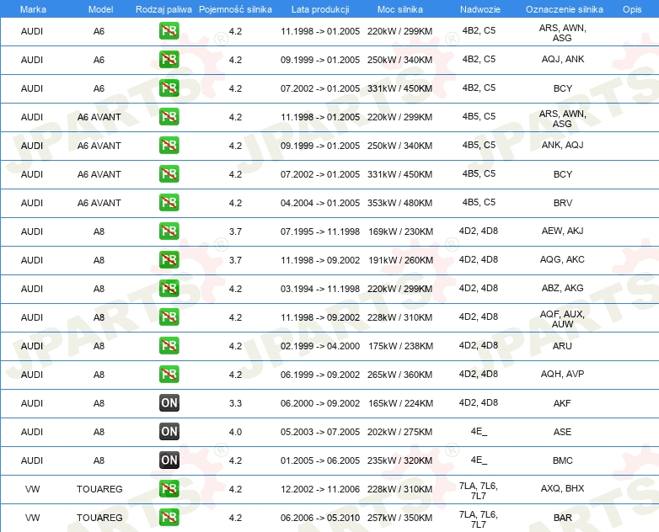This screenshot has height=532, width=659.
Task: Click the Moc silnika column header
Action: (x=400, y=9)
